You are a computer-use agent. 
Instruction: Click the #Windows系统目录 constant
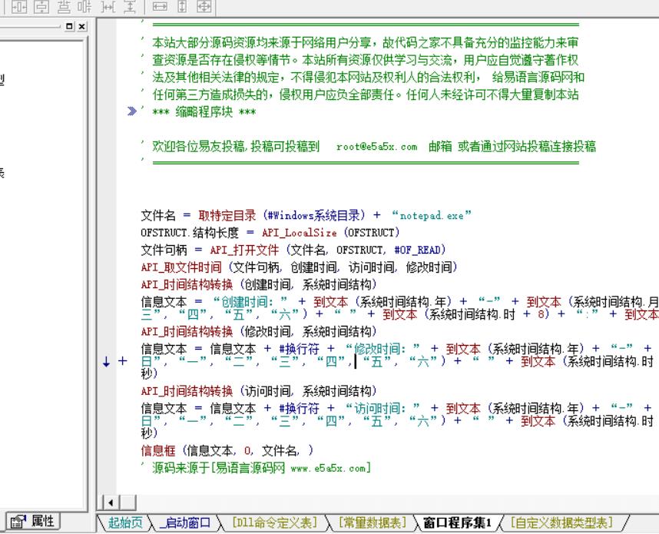coord(313,216)
